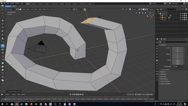Screen dimensions: 188x106
Task: Open the Modifiers wrench properties tab
Action: pos(157,66)
